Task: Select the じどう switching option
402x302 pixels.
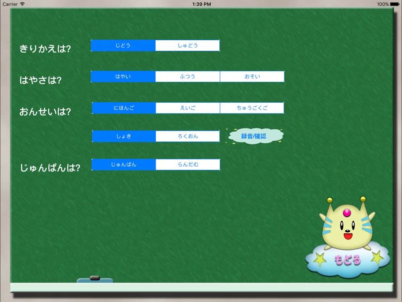Action: (x=123, y=46)
